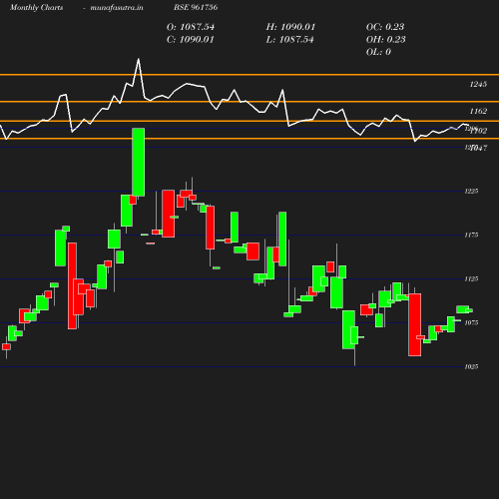
Task: Click the 1162 orange level label
Action: pos(478,111)
